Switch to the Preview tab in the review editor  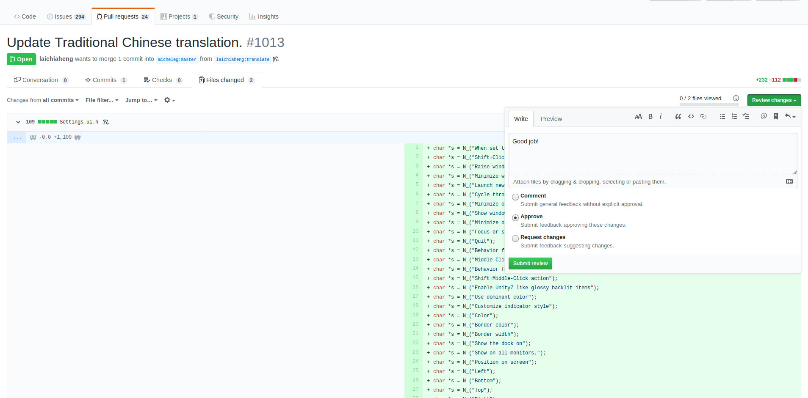coord(551,119)
